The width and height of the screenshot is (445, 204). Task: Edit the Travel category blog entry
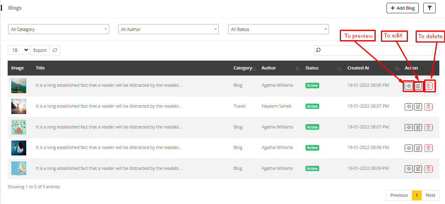pos(418,106)
